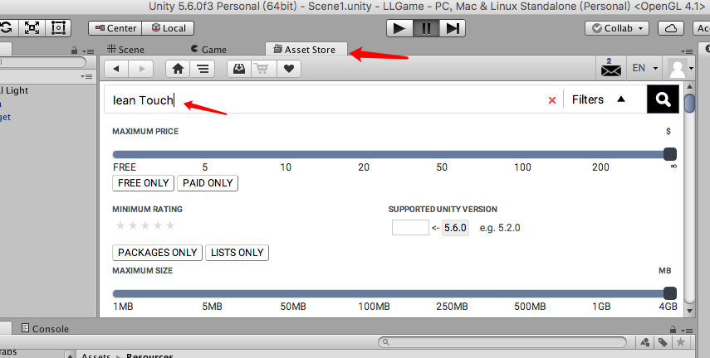Click the Asset Store vertical scrollbar thumb
This screenshot has width=710, height=358.
coord(689,103)
